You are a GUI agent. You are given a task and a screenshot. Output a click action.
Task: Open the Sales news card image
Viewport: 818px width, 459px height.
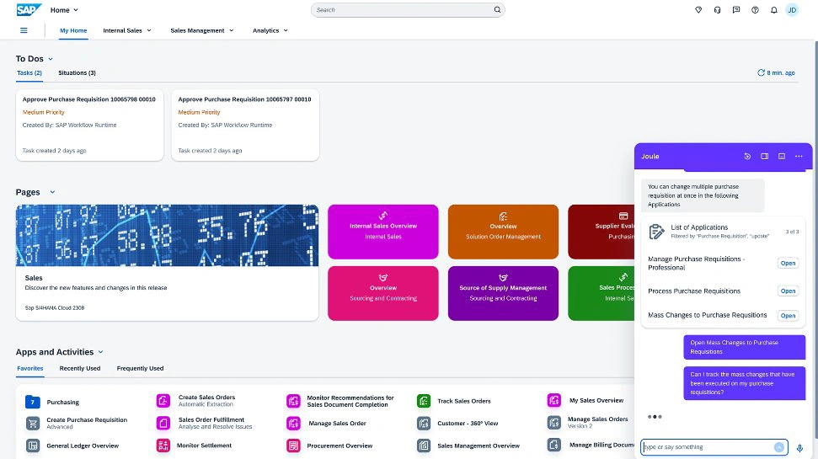(167, 235)
